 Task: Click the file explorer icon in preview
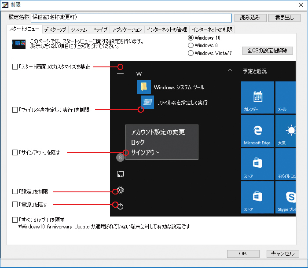(120, 174)
